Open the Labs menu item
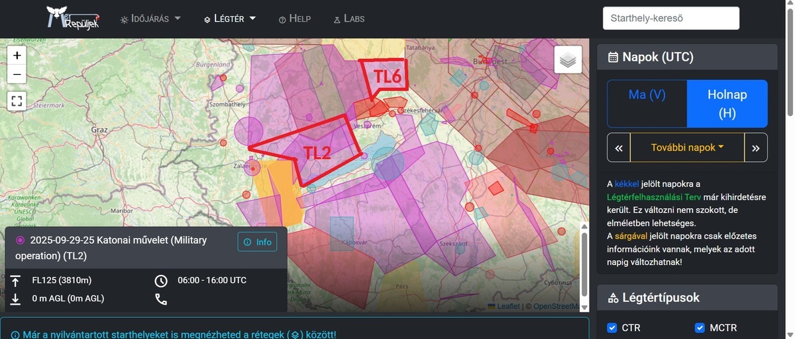795x339 pixels. [348, 19]
